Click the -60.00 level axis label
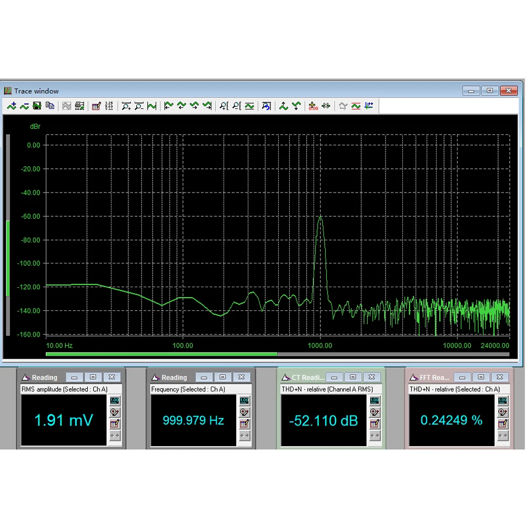This screenshot has height=526, width=526. [x=31, y=216]
